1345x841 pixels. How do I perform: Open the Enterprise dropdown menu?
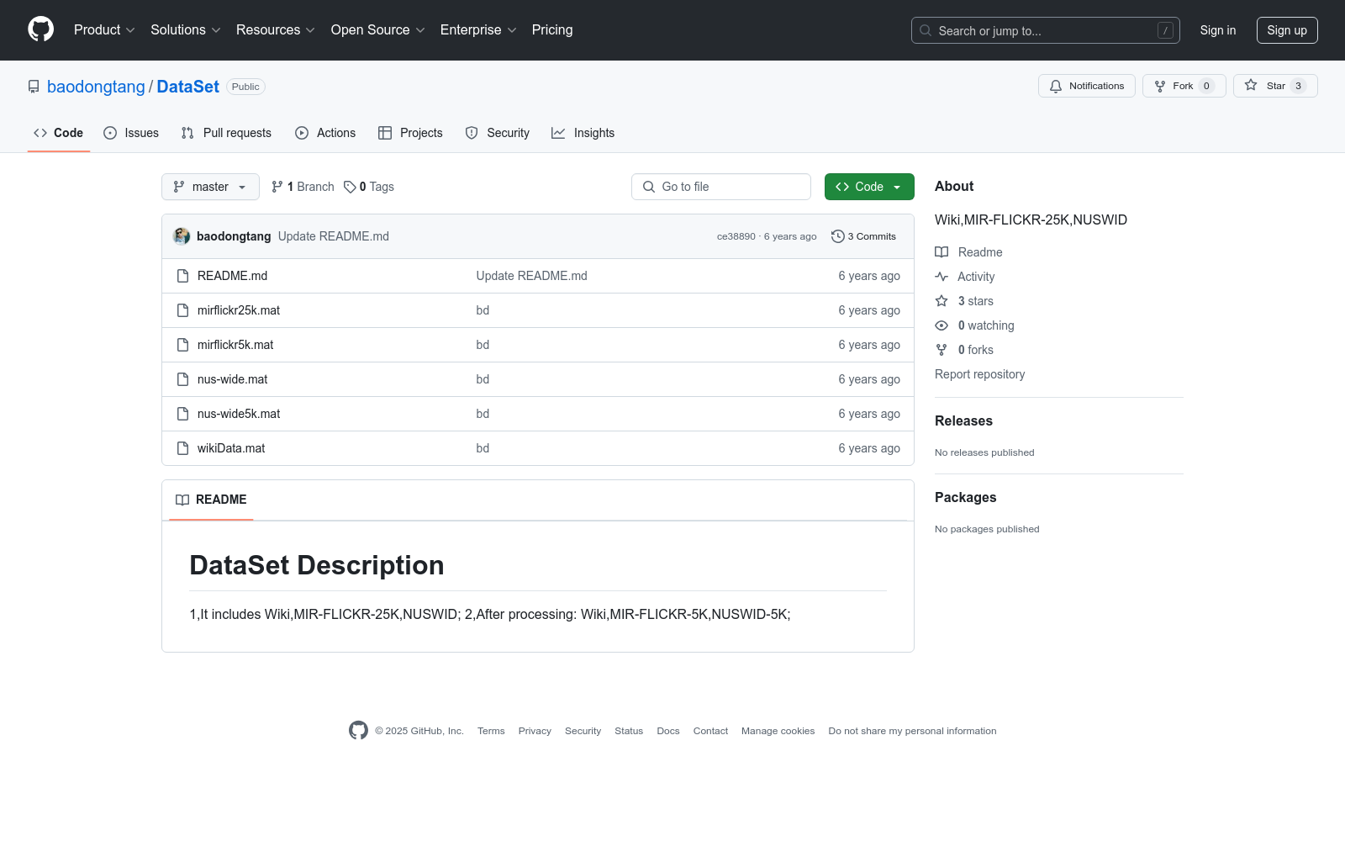478,30
